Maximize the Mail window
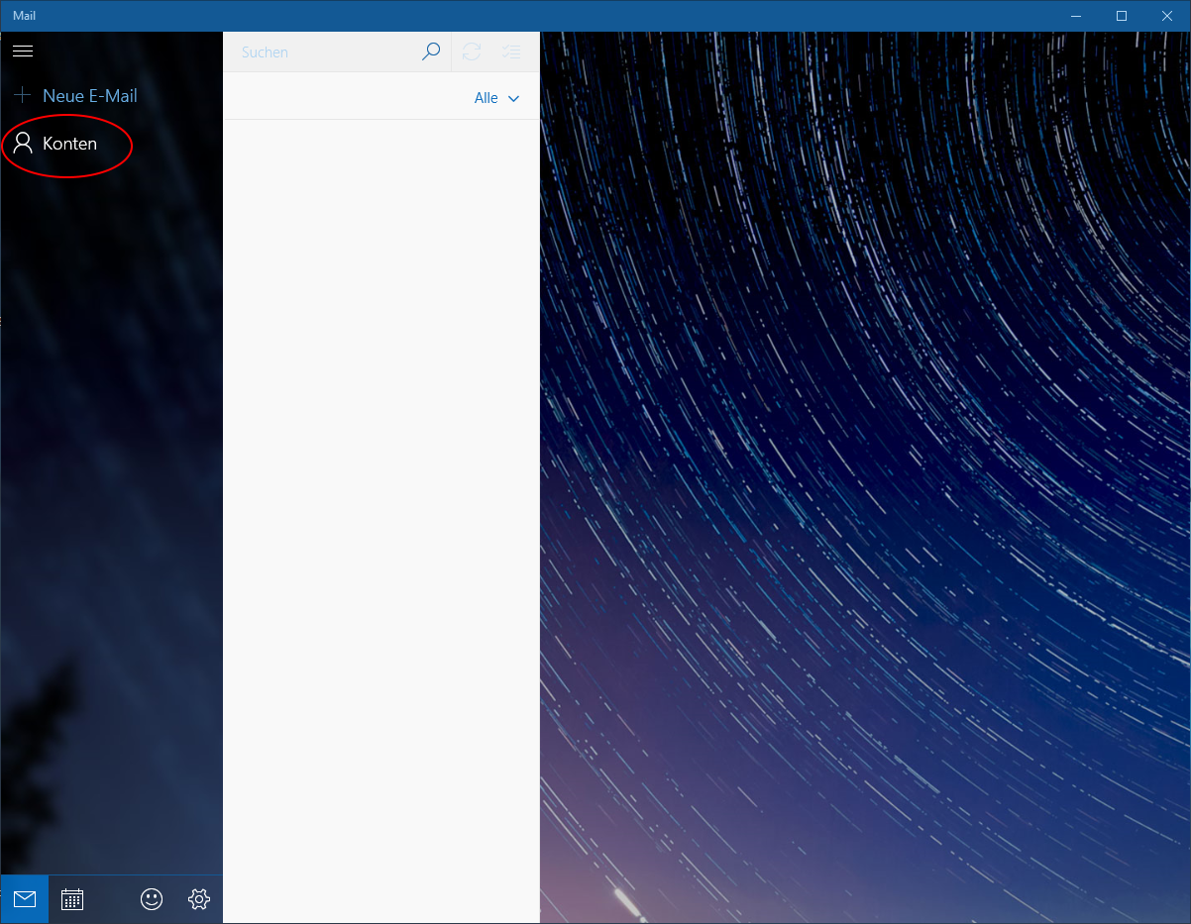The image size is (1191, 924). 1122,16
